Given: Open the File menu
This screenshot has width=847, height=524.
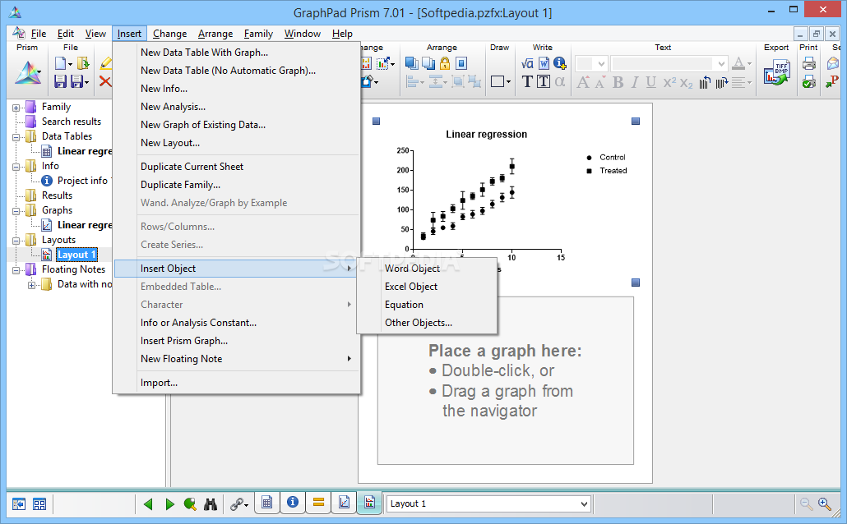Looking at the screenshot, I should coord(39,34).
